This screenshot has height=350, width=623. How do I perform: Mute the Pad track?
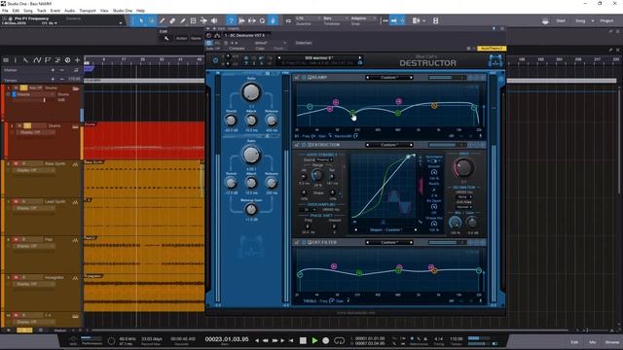(x=16, y=239)
